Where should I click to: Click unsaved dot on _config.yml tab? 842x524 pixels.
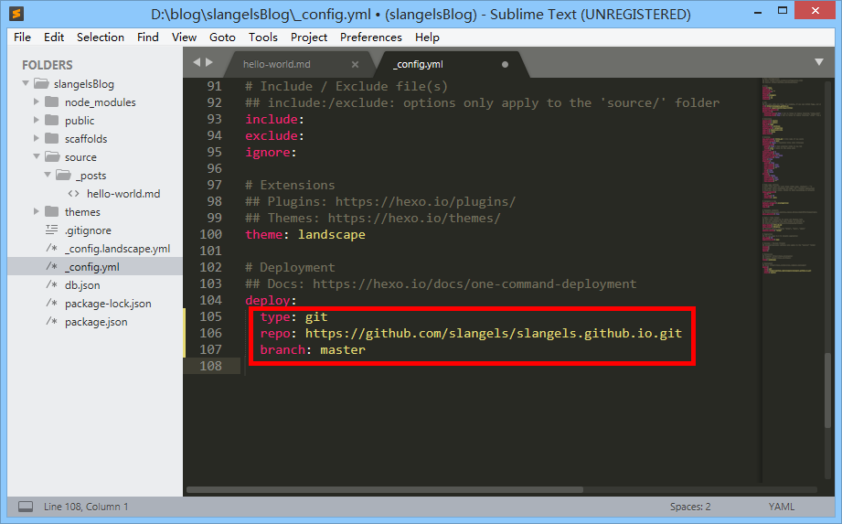pyautogui.click(x=505, y=64)
